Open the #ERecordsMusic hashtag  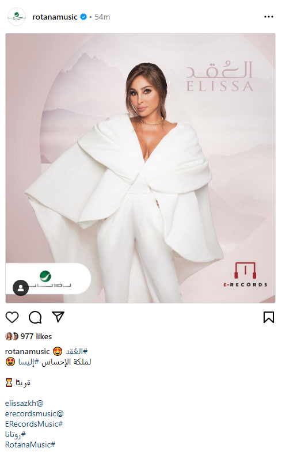coord(34,424)
